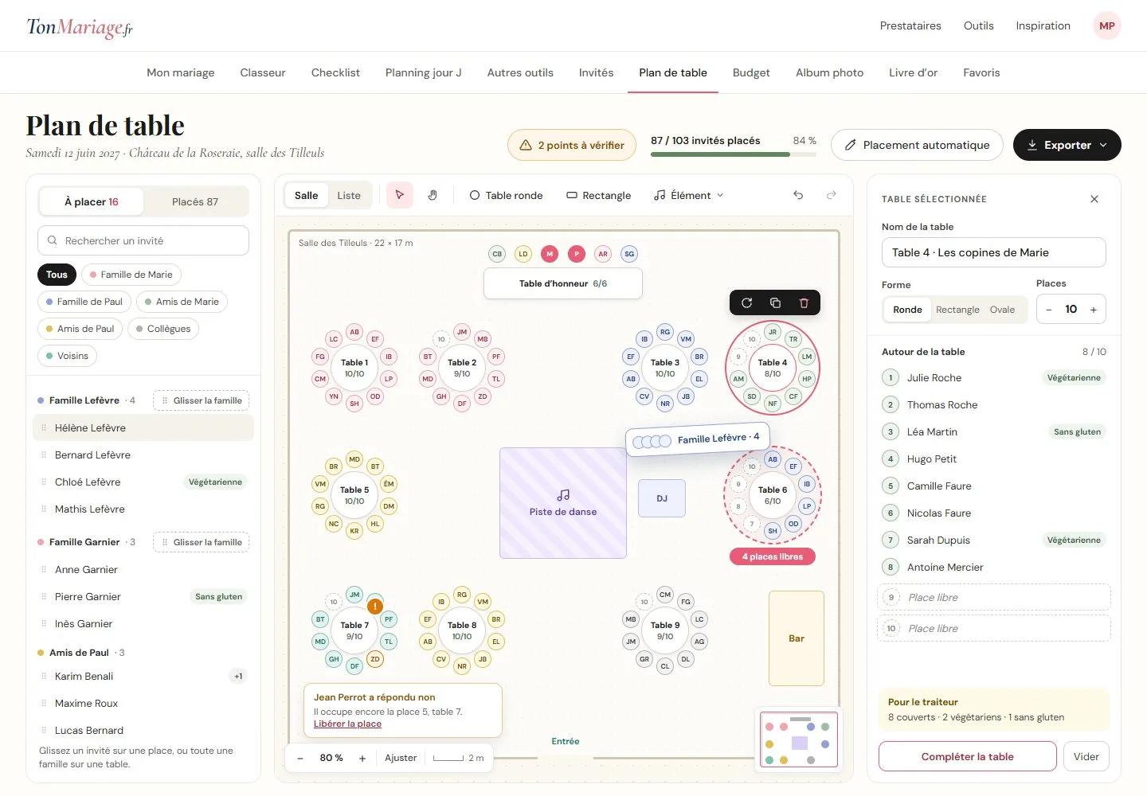Image resolution: width=1147 pixels, height=796 pixels.
Task: Undo the last plan change
Action: point(798,195)
